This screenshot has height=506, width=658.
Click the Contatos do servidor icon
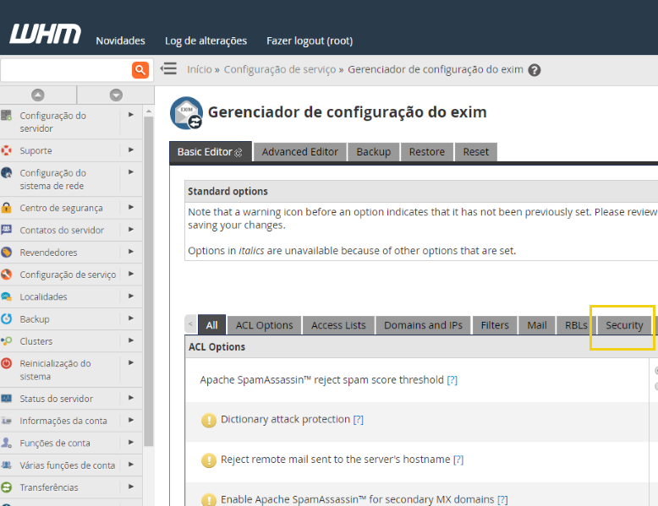[6, 230]
